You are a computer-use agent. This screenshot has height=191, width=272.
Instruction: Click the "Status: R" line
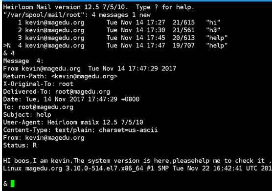point(20,145)
